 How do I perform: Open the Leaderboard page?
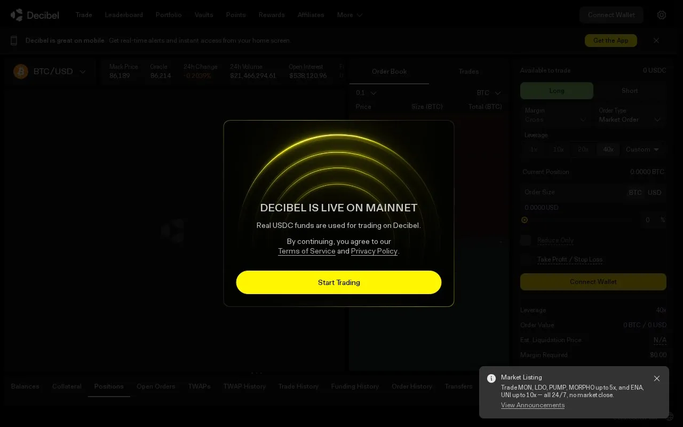tap(124, 15)
